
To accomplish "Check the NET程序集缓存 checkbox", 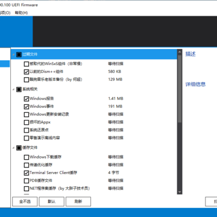I will click(27, 189).
